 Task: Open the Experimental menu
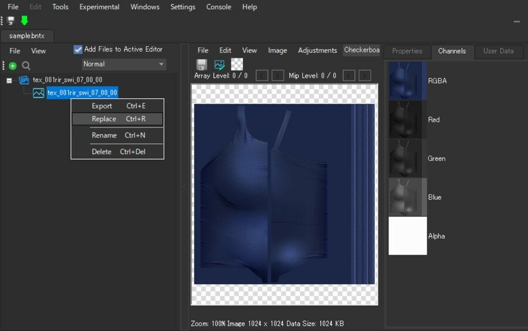click(x=99, y=6)
